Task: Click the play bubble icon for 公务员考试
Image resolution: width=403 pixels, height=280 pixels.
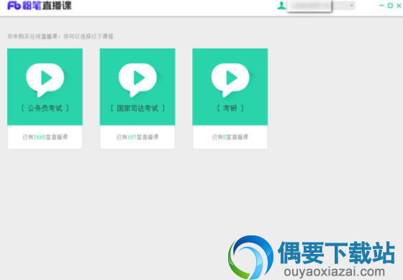Action: coord(45,80)
